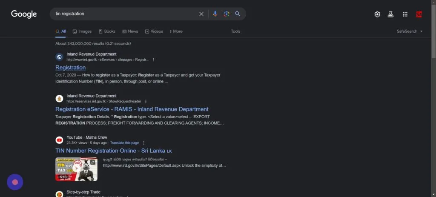Click the YouTube favicon icon
Viewport: 436px width, 197px height.
click(59, 140)
